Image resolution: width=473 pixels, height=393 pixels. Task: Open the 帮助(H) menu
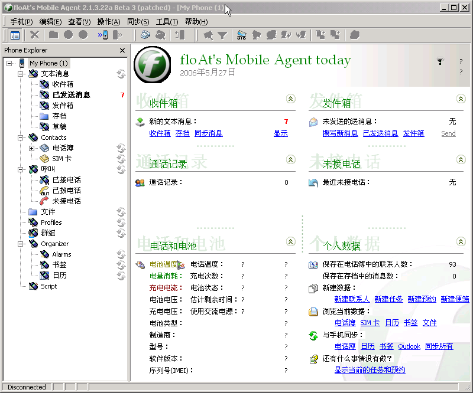[x=196, y=22]
